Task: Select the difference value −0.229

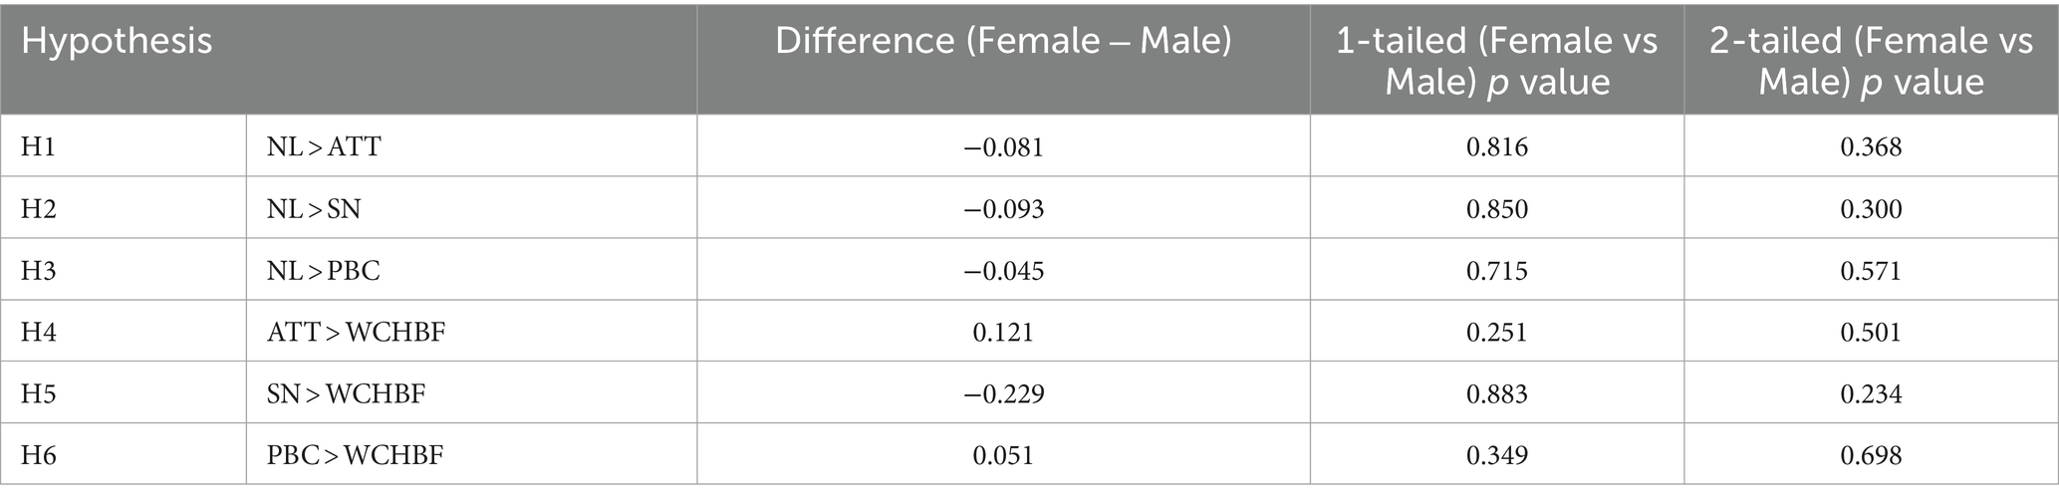Action: coord(1003,393)
